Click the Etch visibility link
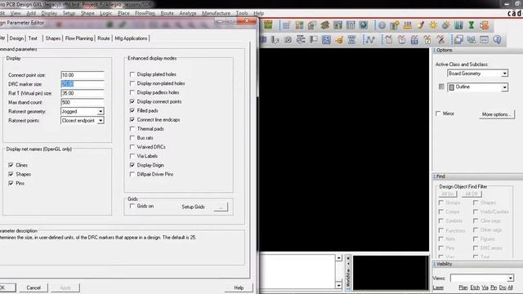Viewport: 523px width, 294px height. (x=475, y=287)
